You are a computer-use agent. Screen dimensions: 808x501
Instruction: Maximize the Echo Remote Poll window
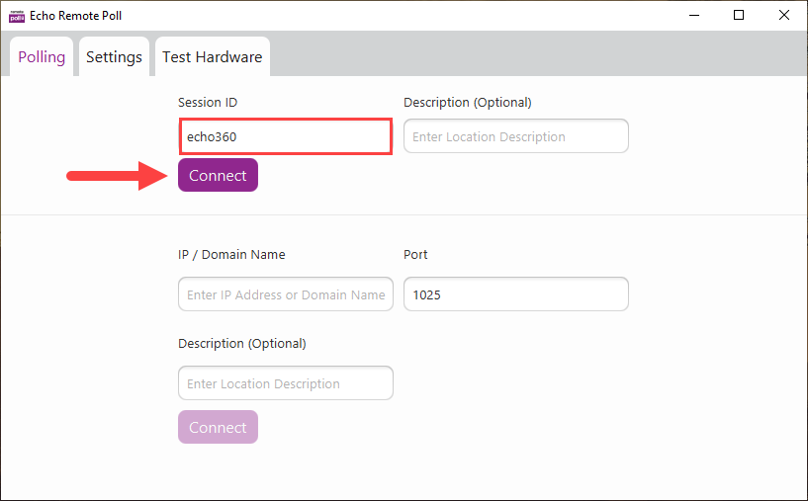[739, 16]
